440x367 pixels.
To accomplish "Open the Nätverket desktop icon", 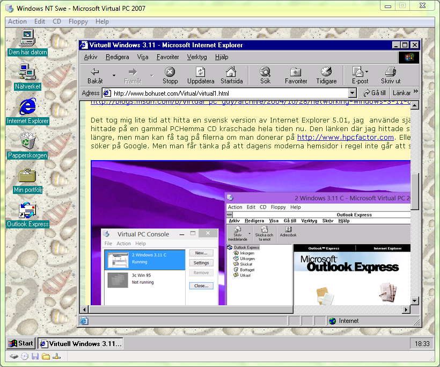I will click(27, 77).
